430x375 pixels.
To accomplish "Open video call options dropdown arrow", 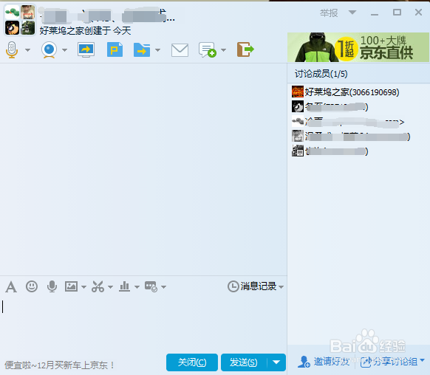I will 65,50.
